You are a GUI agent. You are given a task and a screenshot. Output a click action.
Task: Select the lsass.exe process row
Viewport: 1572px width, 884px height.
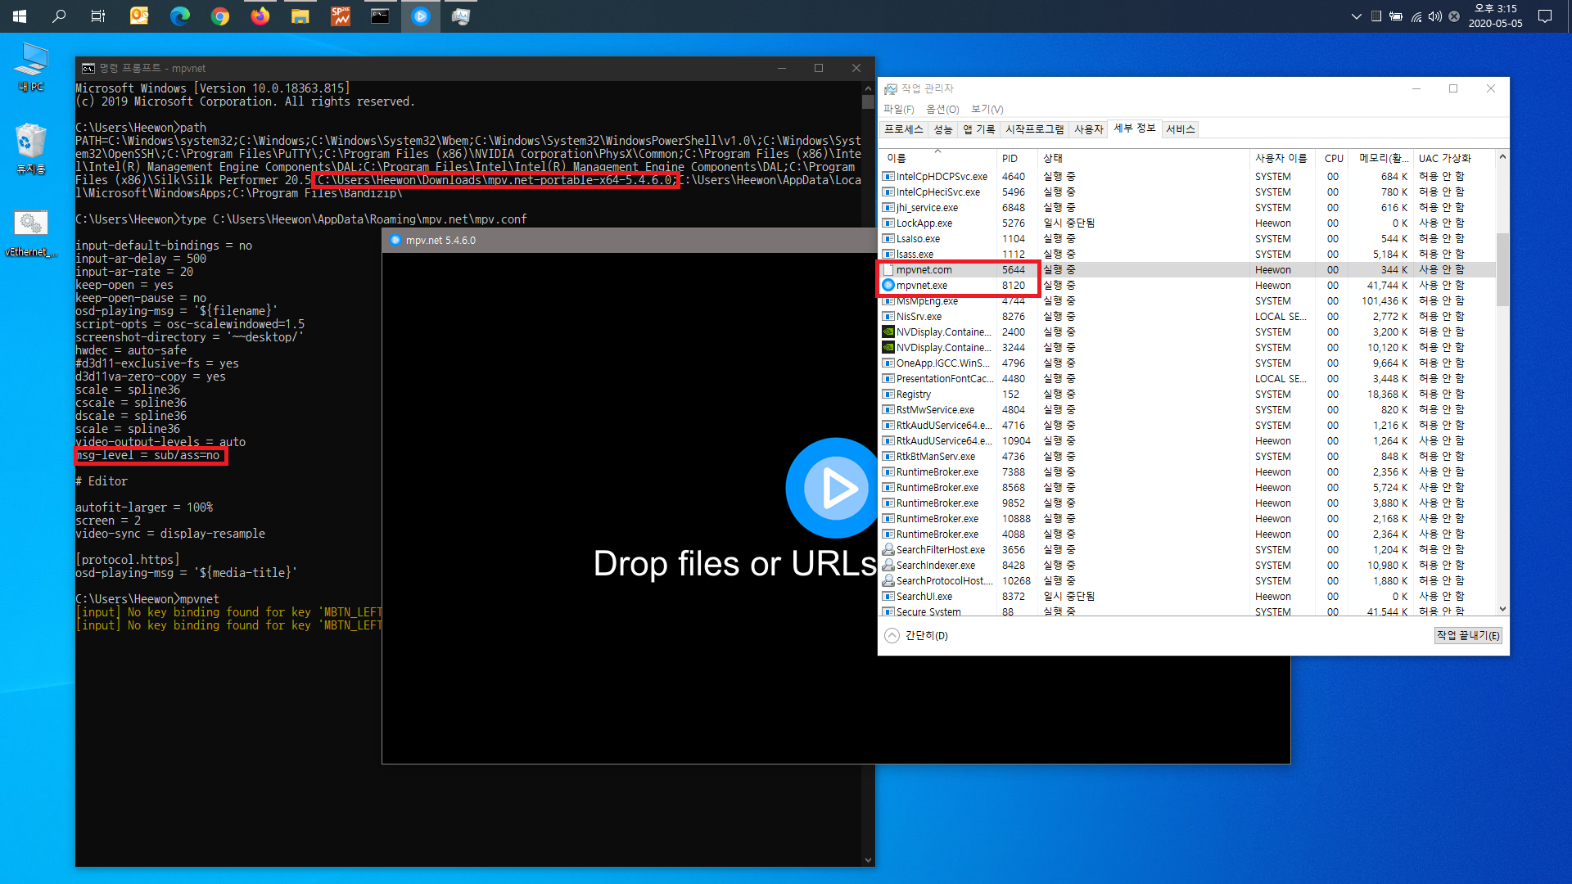pos(915,255)
